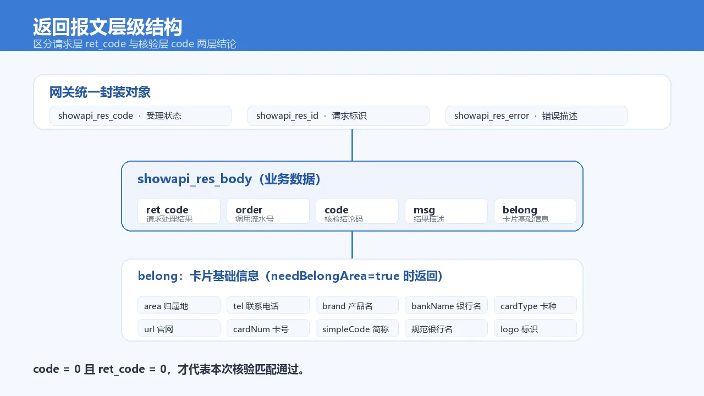Select the area 归属地 field chip

click(x=179, y=305)
